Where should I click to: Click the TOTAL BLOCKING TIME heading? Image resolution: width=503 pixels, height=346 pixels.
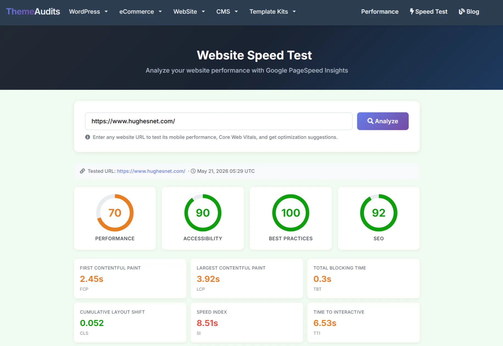click(340, 268)
